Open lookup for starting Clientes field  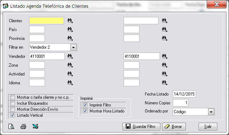tap(70, 21)
